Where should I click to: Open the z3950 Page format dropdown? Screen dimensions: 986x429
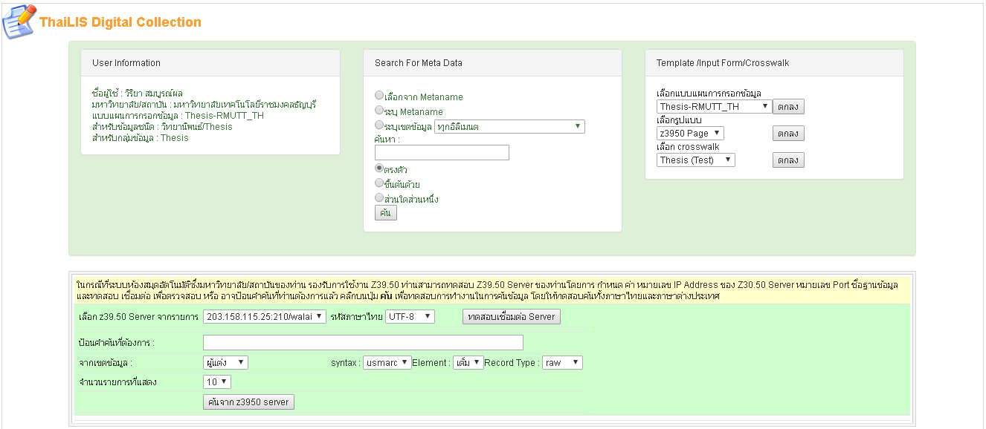pos(690,133)
